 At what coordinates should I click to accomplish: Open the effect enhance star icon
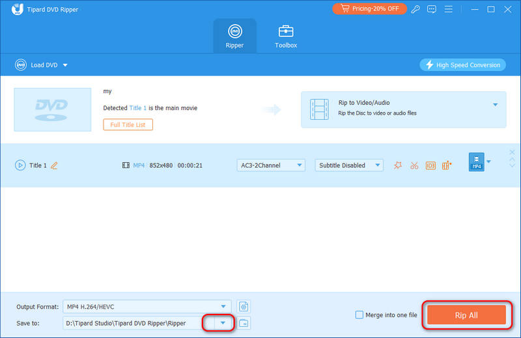click(x=398, y=165)
